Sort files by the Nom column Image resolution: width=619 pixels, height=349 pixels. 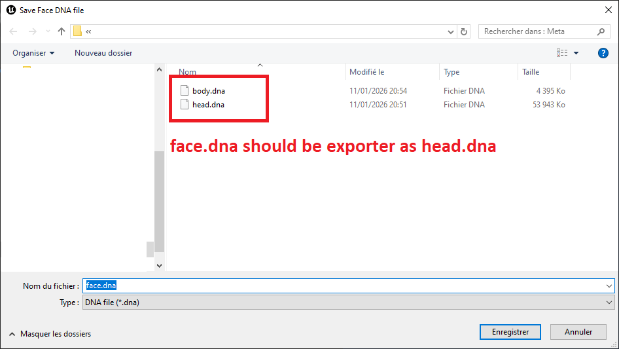[188, 72]
